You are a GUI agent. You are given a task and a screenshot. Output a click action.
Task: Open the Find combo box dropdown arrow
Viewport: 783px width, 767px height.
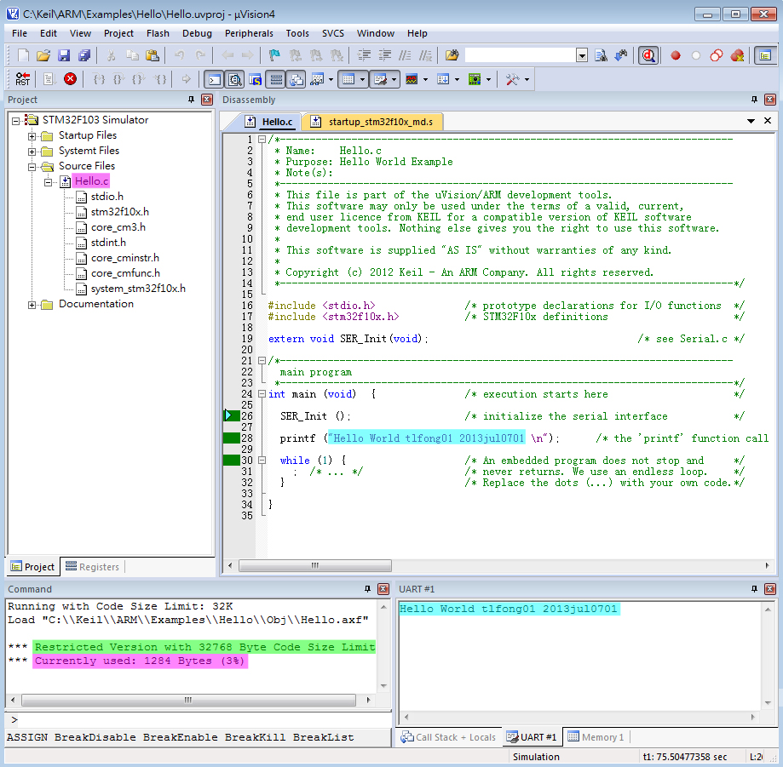point(582,55)
